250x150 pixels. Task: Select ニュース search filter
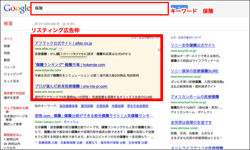tap(10, 67)
